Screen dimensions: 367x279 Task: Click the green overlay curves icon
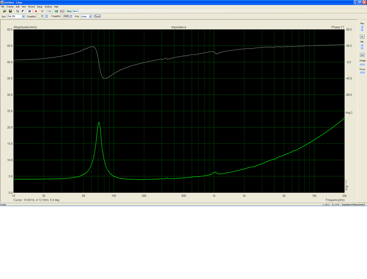pos(57,11)
